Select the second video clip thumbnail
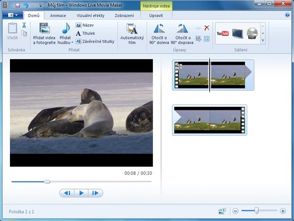294x221 pixels. click(x=209, y=120)
